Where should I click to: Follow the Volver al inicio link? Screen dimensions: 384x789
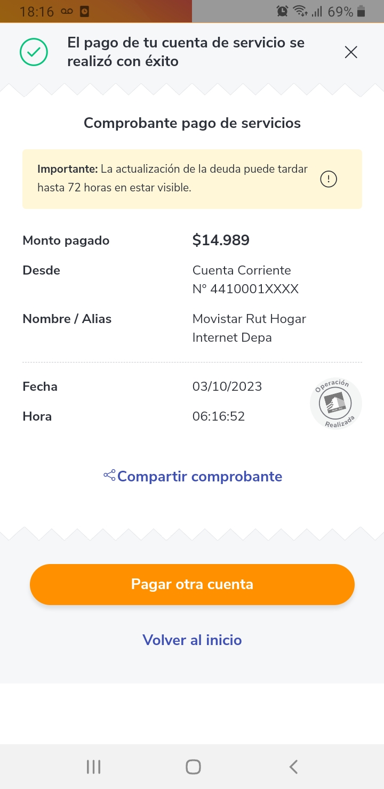192,640
